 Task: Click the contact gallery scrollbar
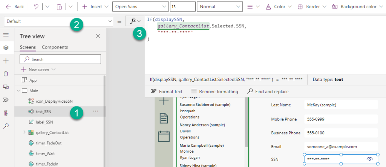tap(247, 123)
